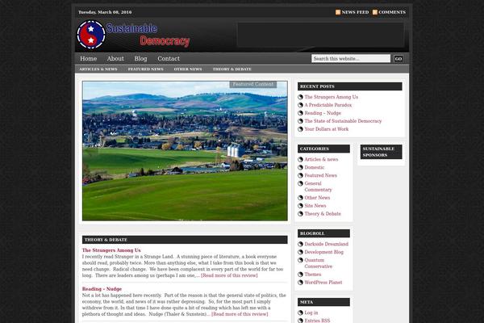The image size is (484, 323).
Task: Visit the Development Blog link
Action: (323, 252)
